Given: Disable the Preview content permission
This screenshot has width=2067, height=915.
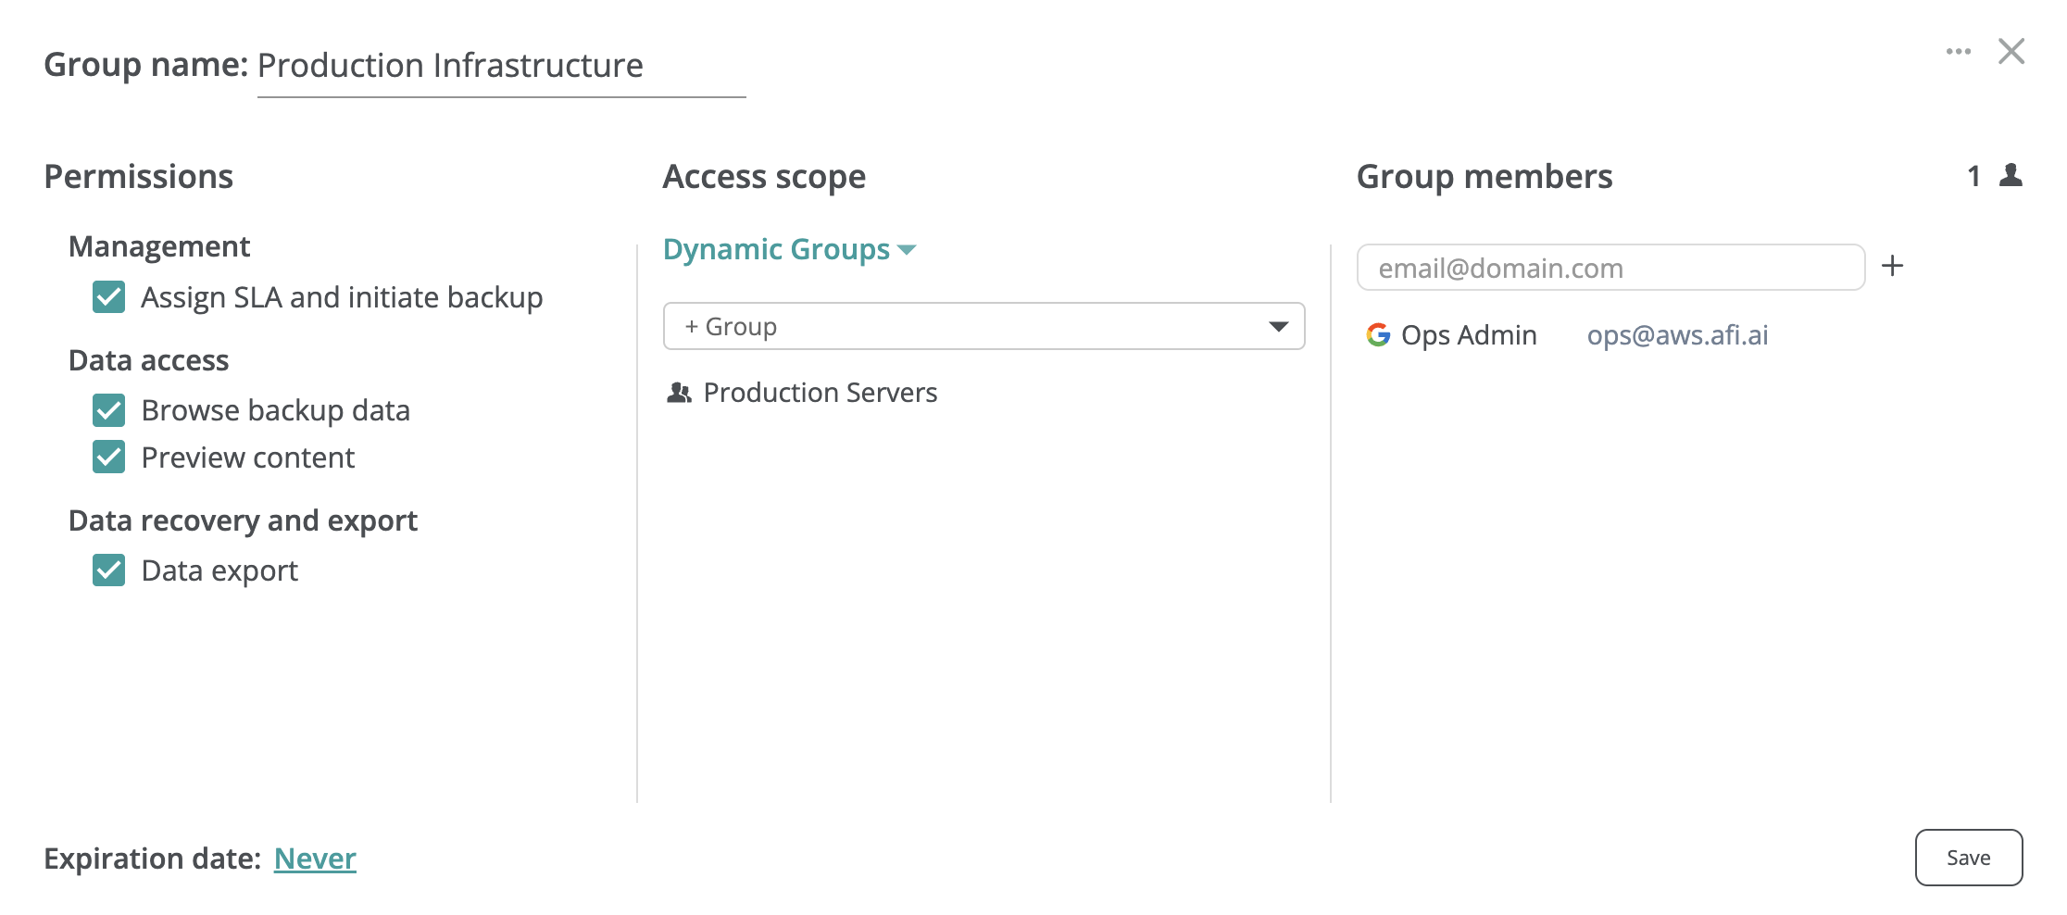Looking at the screenshot, I should tap(109, 457).
